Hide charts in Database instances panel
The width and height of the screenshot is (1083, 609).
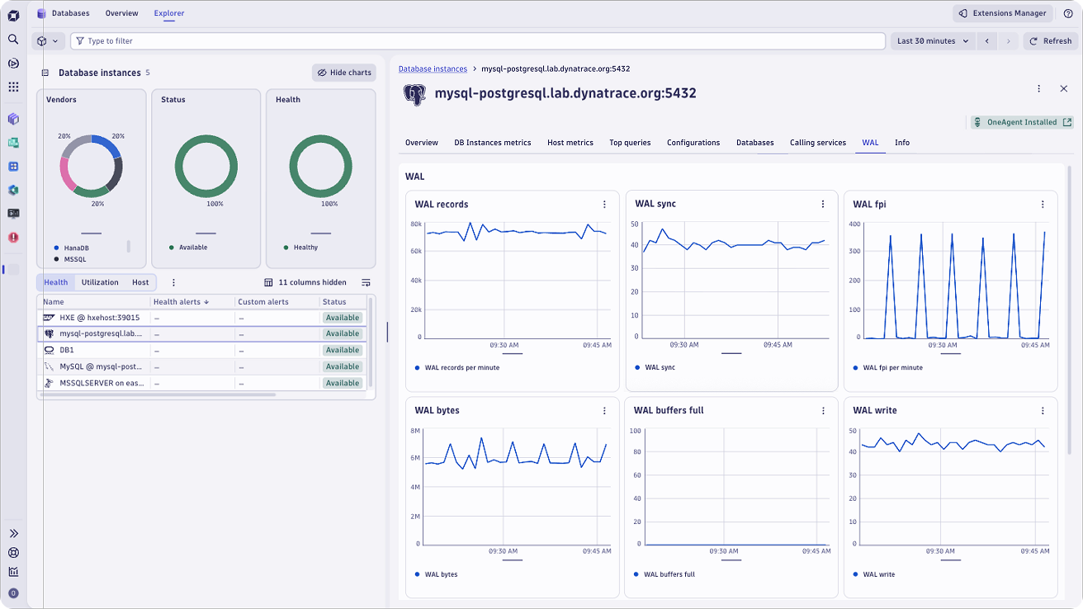point(343,73)
